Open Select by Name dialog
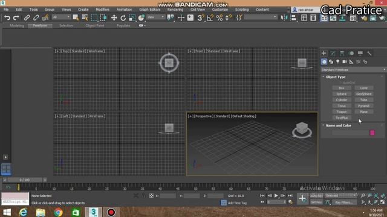 [85, 17]
